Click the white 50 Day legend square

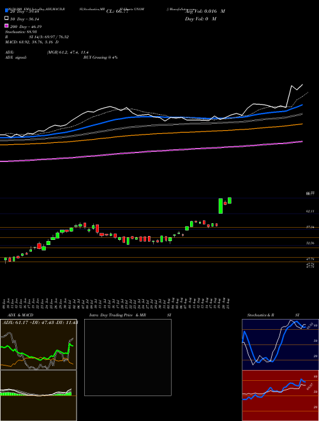(7, 18)
